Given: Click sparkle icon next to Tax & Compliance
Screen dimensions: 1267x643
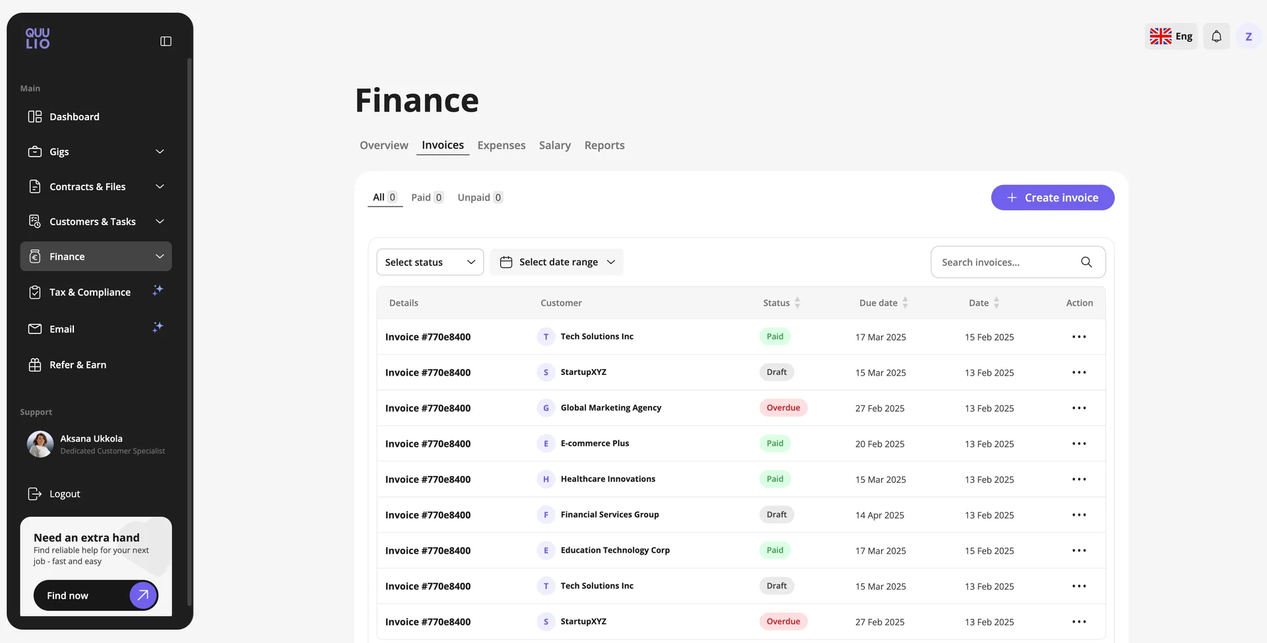Looking at the screenshot, I should point(158,290).
